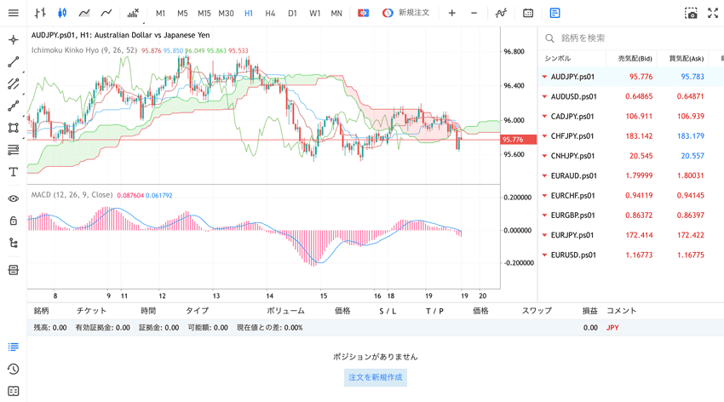Toggle object visibility eye icon
724x402 pixels.
click(x=14, y=198)
